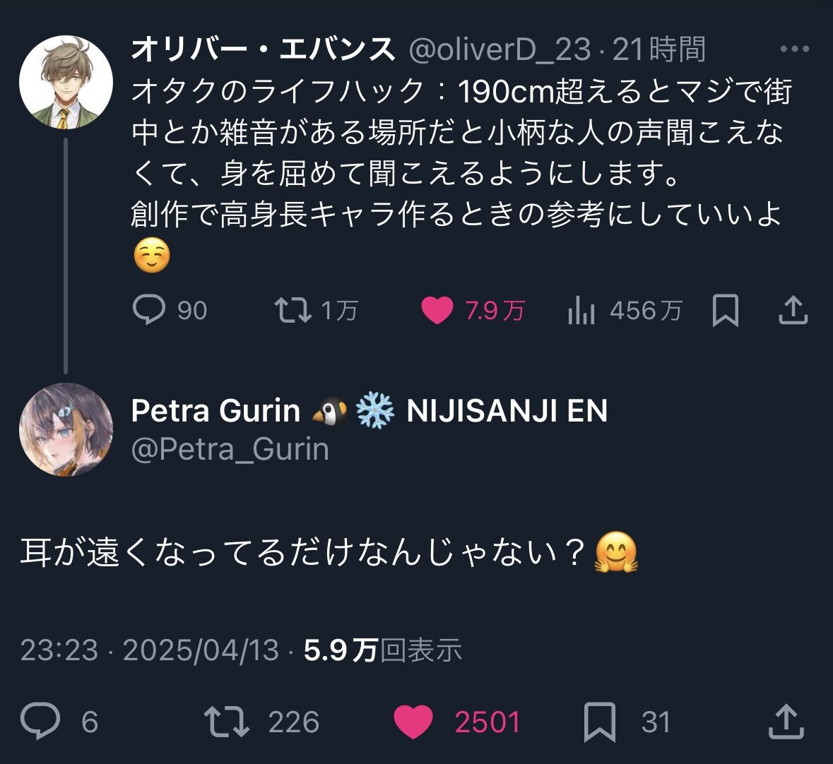
Task: Click the オリバー・エバンス display name
Action: pos(263,49)
